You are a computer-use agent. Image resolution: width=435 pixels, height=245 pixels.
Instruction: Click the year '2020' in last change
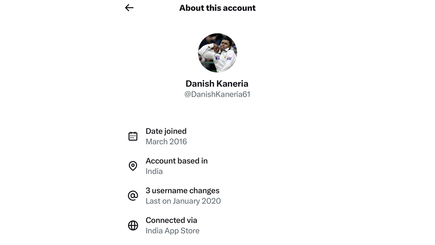coord(211,201)
